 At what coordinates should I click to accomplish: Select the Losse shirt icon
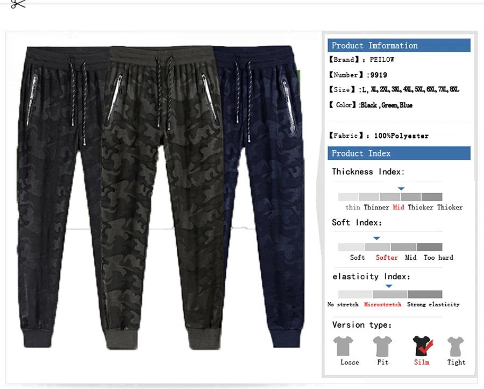click(343, 346)
